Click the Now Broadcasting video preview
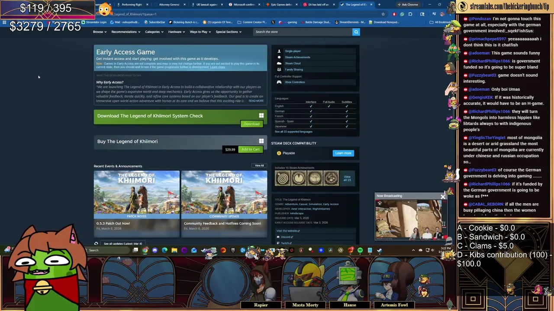 (x=410, y=219)
